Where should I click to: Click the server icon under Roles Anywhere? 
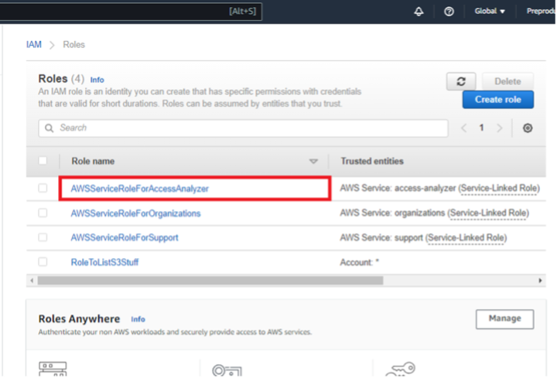pos(53,369)
